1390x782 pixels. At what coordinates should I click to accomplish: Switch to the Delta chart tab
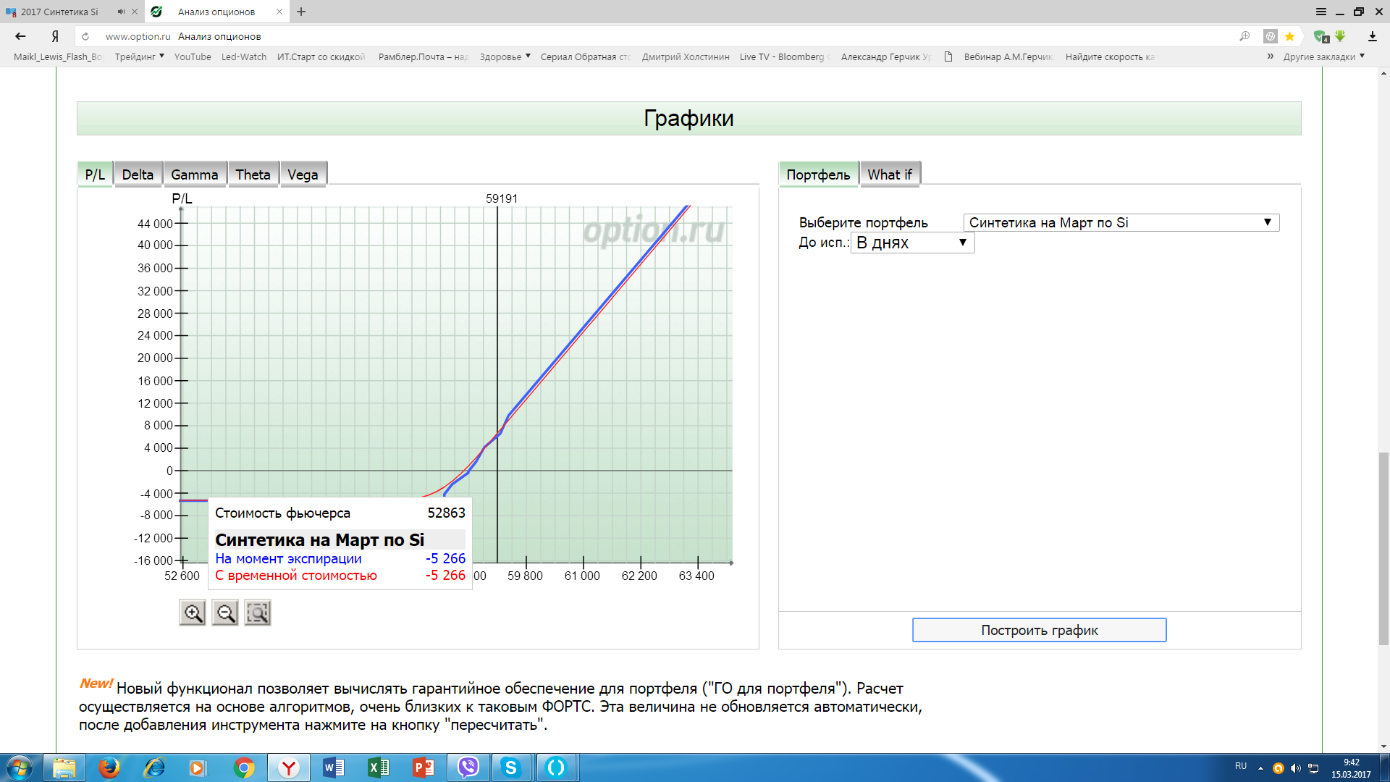pyautogui.click(x=138, y=175)
